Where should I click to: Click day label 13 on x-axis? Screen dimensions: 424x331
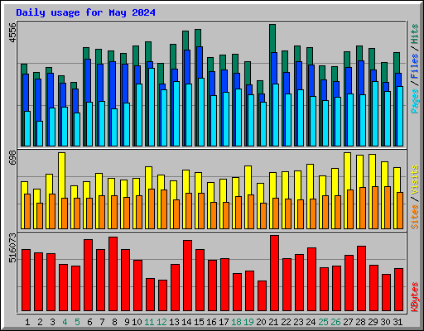tap(174, 322)
